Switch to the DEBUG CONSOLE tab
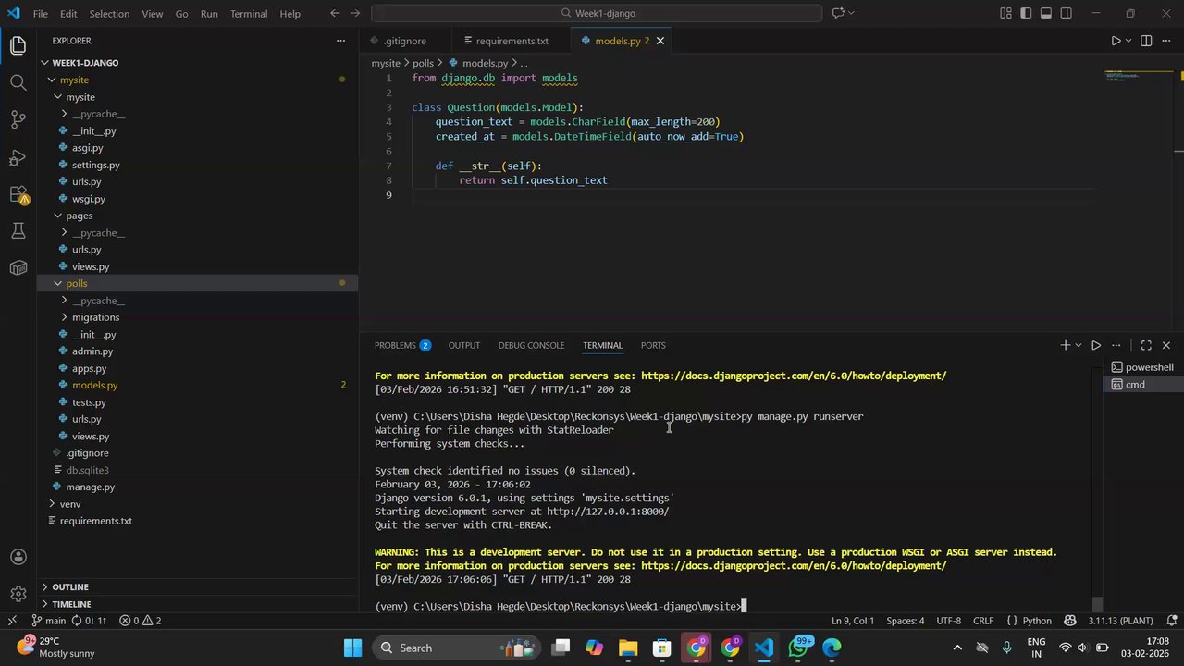 tap(531, 345)
